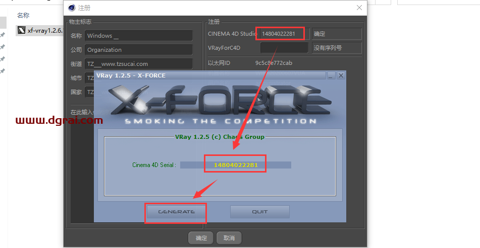Click the VRay 1.2.5 - X-FORCE title bar
Screen dimensions: 480x248
[209, 75]
